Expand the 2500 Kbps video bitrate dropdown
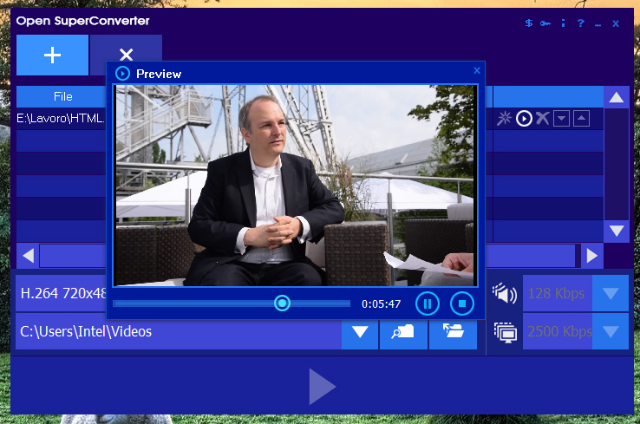Screen dimensions: 640x424 point(611,331)
